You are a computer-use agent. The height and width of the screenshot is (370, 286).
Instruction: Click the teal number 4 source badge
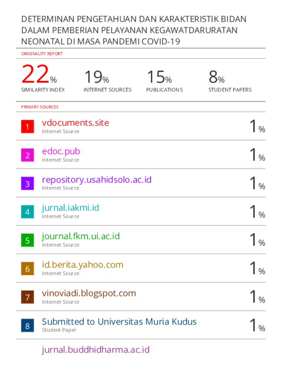point(27,212)
